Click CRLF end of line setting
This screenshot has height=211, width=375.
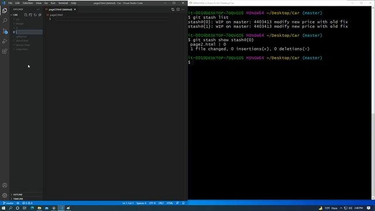coord(161,203)
